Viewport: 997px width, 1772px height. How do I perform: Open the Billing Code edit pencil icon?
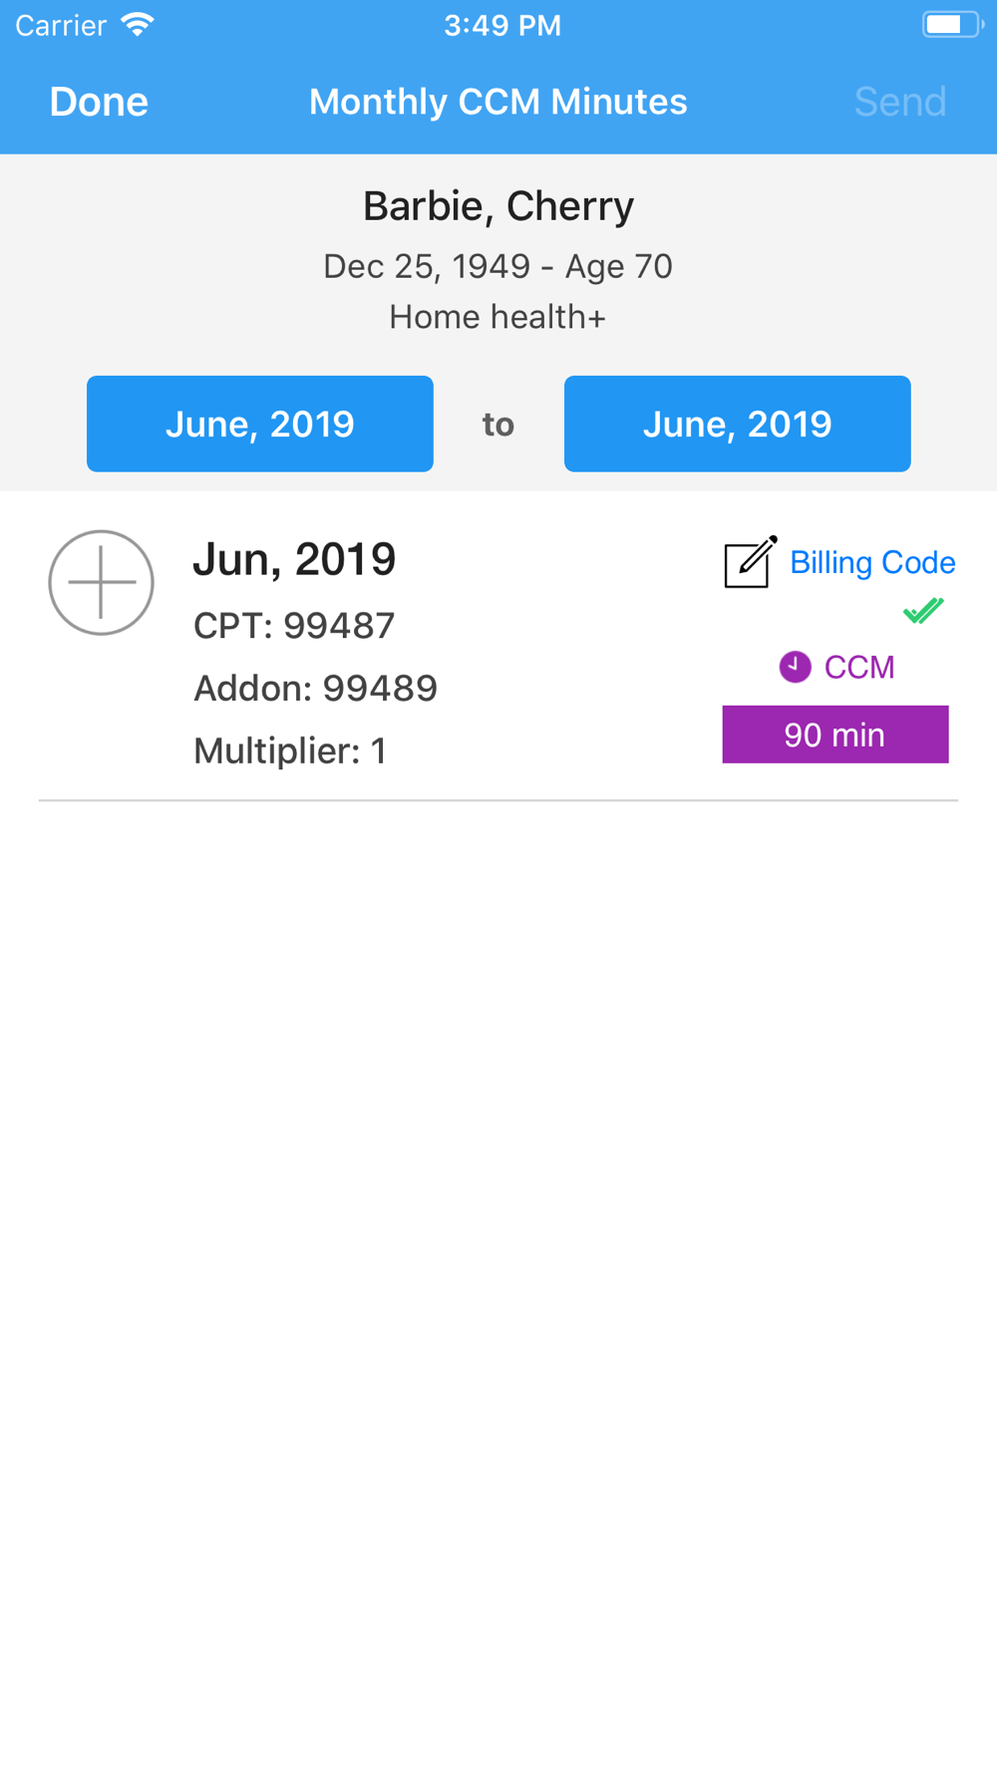tap(751, 562)
